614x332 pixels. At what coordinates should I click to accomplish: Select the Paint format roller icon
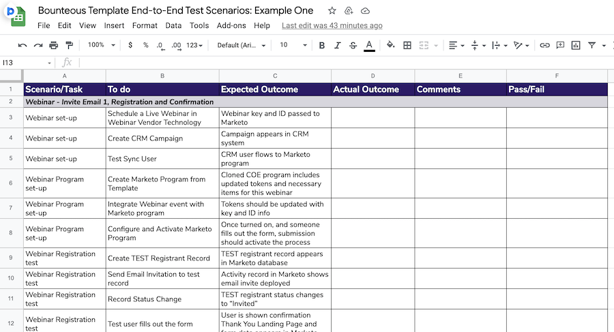70,46
